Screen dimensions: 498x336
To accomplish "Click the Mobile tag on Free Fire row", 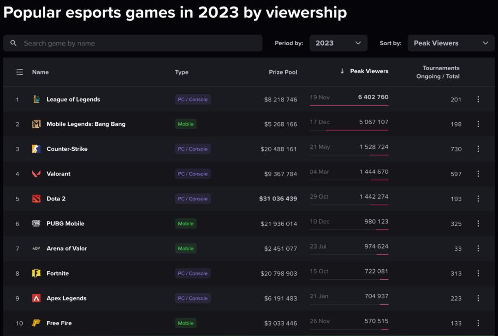I will (186, 323).
